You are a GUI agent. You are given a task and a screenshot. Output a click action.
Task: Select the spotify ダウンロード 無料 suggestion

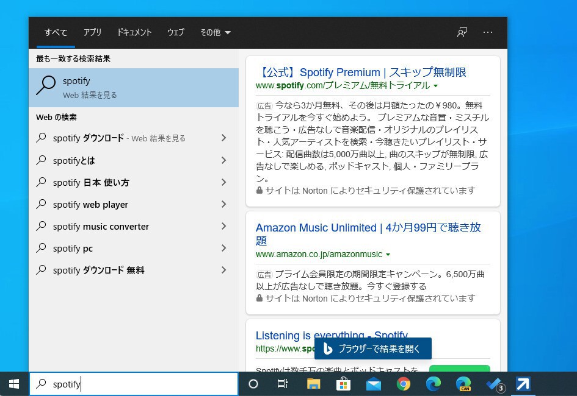(134, 270)
